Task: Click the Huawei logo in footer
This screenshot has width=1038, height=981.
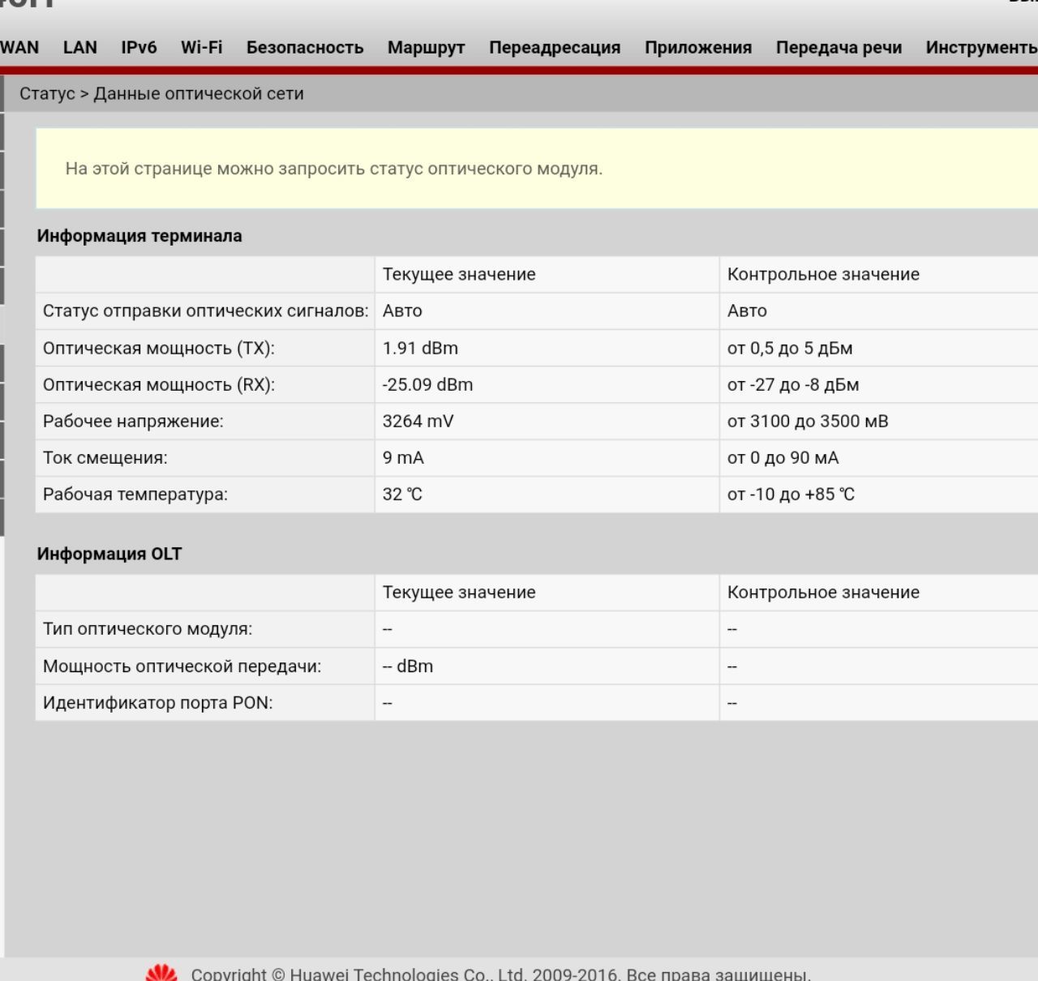Action: 161,973
